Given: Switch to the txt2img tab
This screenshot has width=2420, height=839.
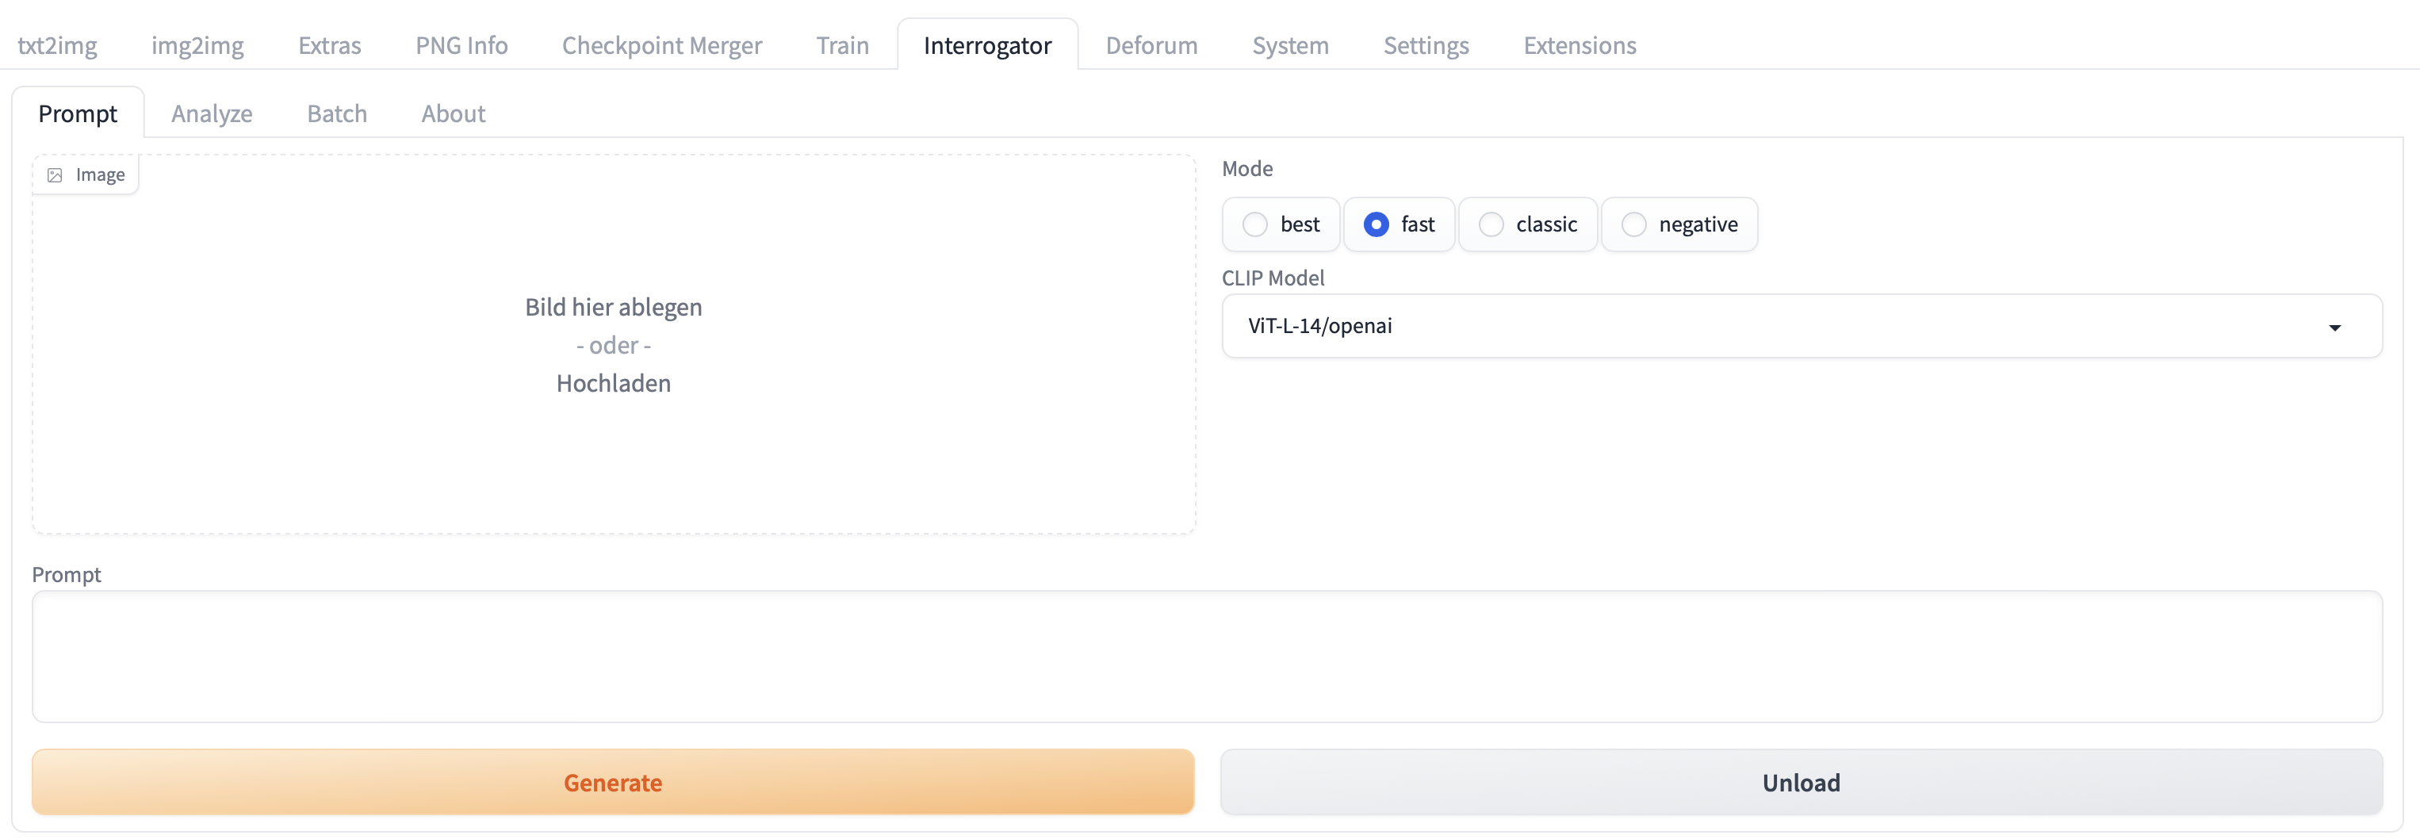Looking at the screenshot, I should tap(58, 44).
